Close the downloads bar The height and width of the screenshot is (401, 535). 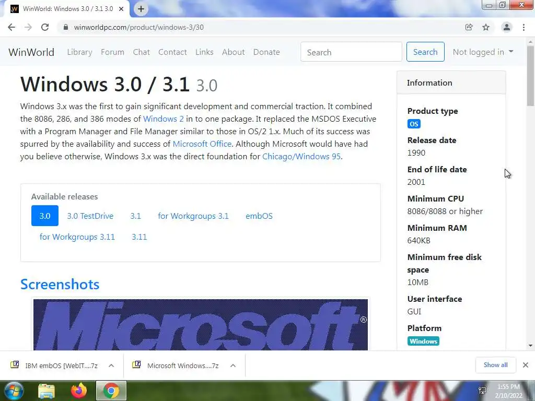tap(526, 365)
